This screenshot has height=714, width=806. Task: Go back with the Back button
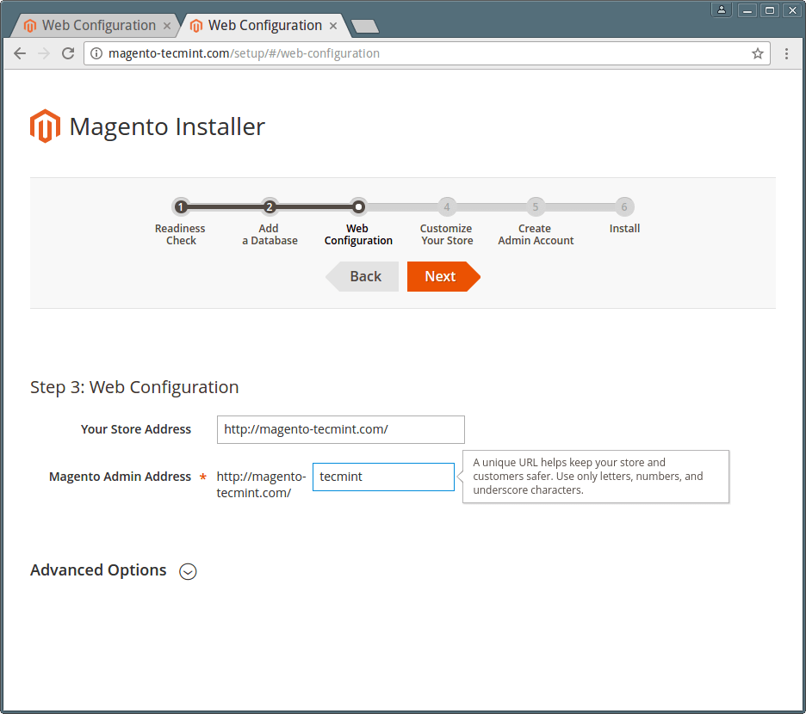pos(363,276)
